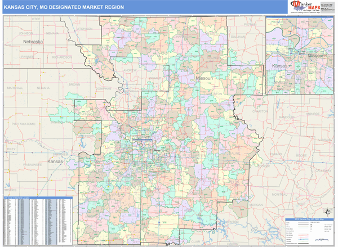
Task: Click the CALLAWAY county label
Action: (x=323, y=170)
